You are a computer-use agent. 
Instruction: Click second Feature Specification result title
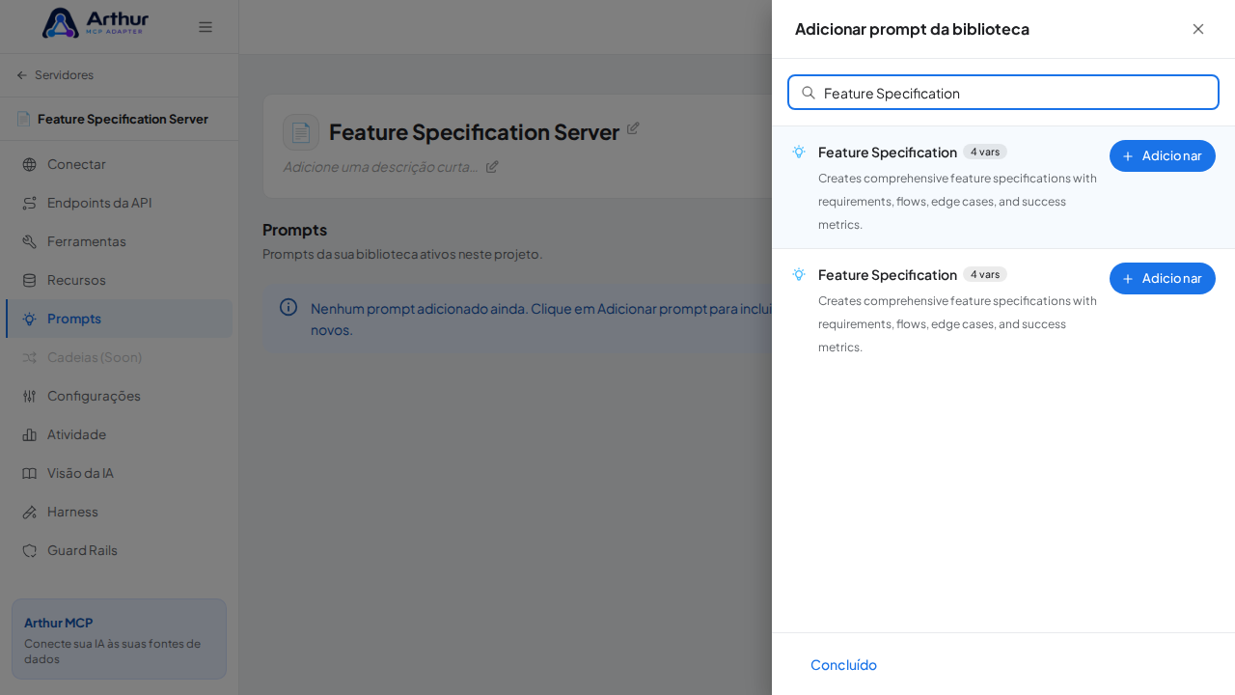(888, 275)
